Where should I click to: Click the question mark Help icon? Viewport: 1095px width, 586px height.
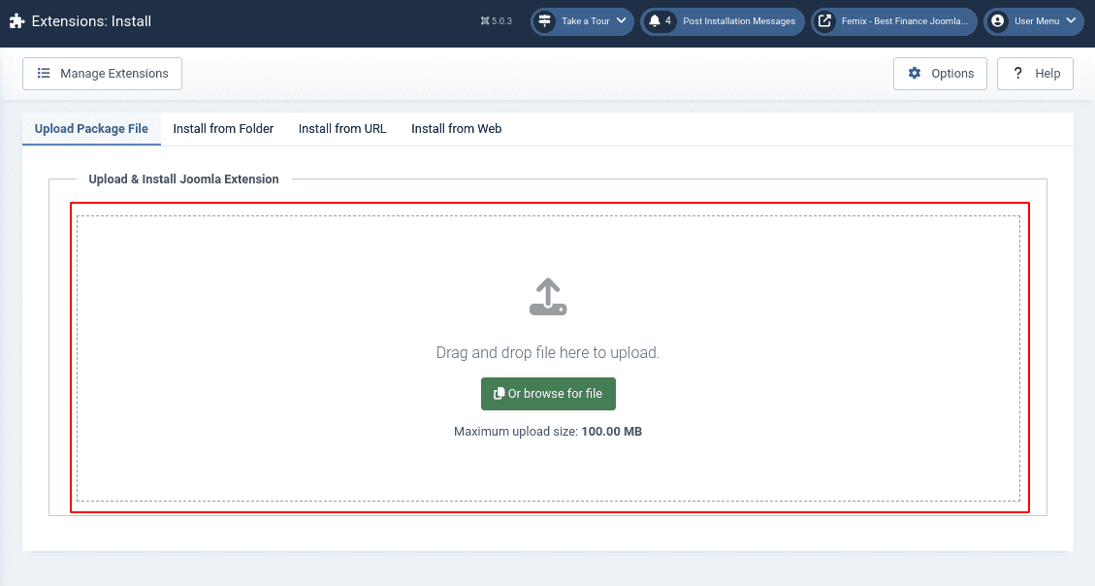pyautogui.click(x=1017, y=74)
